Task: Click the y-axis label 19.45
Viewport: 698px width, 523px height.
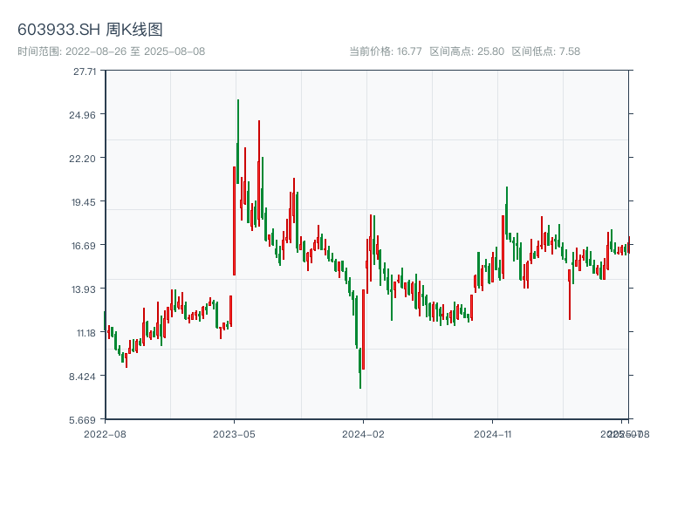Action: [84, 202]
